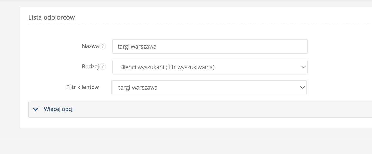Click the arrow icon in Filtr klientów select
Viewport: 372px width, 154px height.
tap(302, 87)
